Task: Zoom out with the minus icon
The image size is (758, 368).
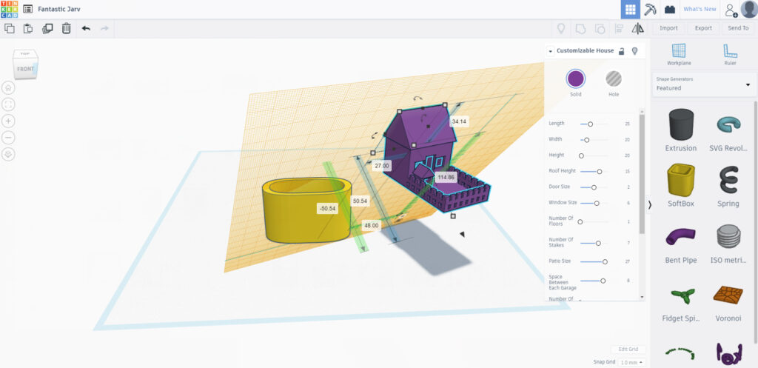Action: 9,138
